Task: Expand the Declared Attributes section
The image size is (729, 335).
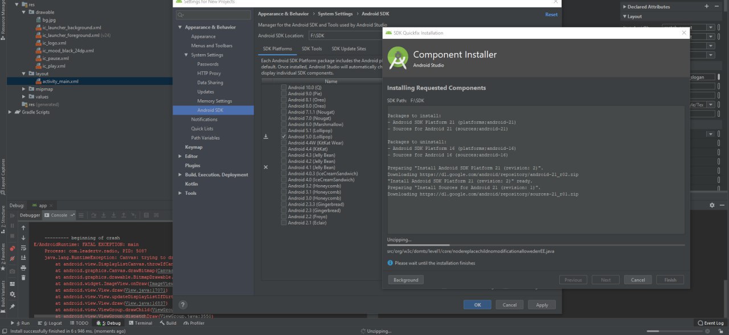Action: (624, 7)
